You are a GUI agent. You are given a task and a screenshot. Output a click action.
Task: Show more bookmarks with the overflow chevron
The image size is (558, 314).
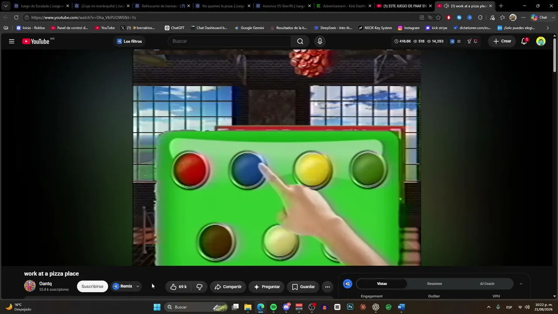click(548, 28)
